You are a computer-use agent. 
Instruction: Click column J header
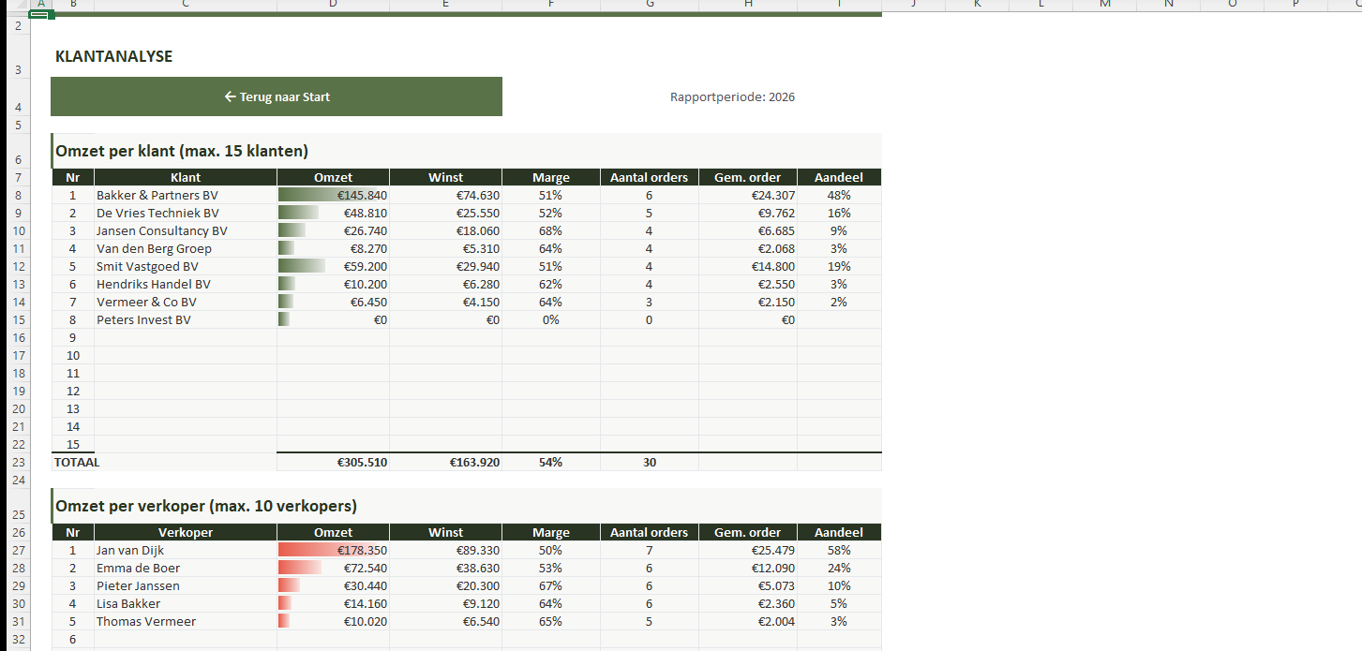coord(913,5)
